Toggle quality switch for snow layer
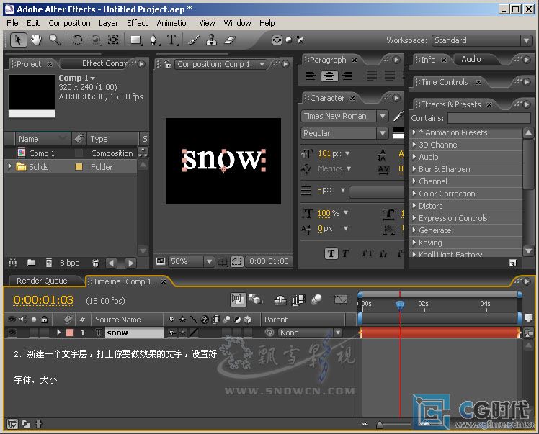 coord(194,333)
